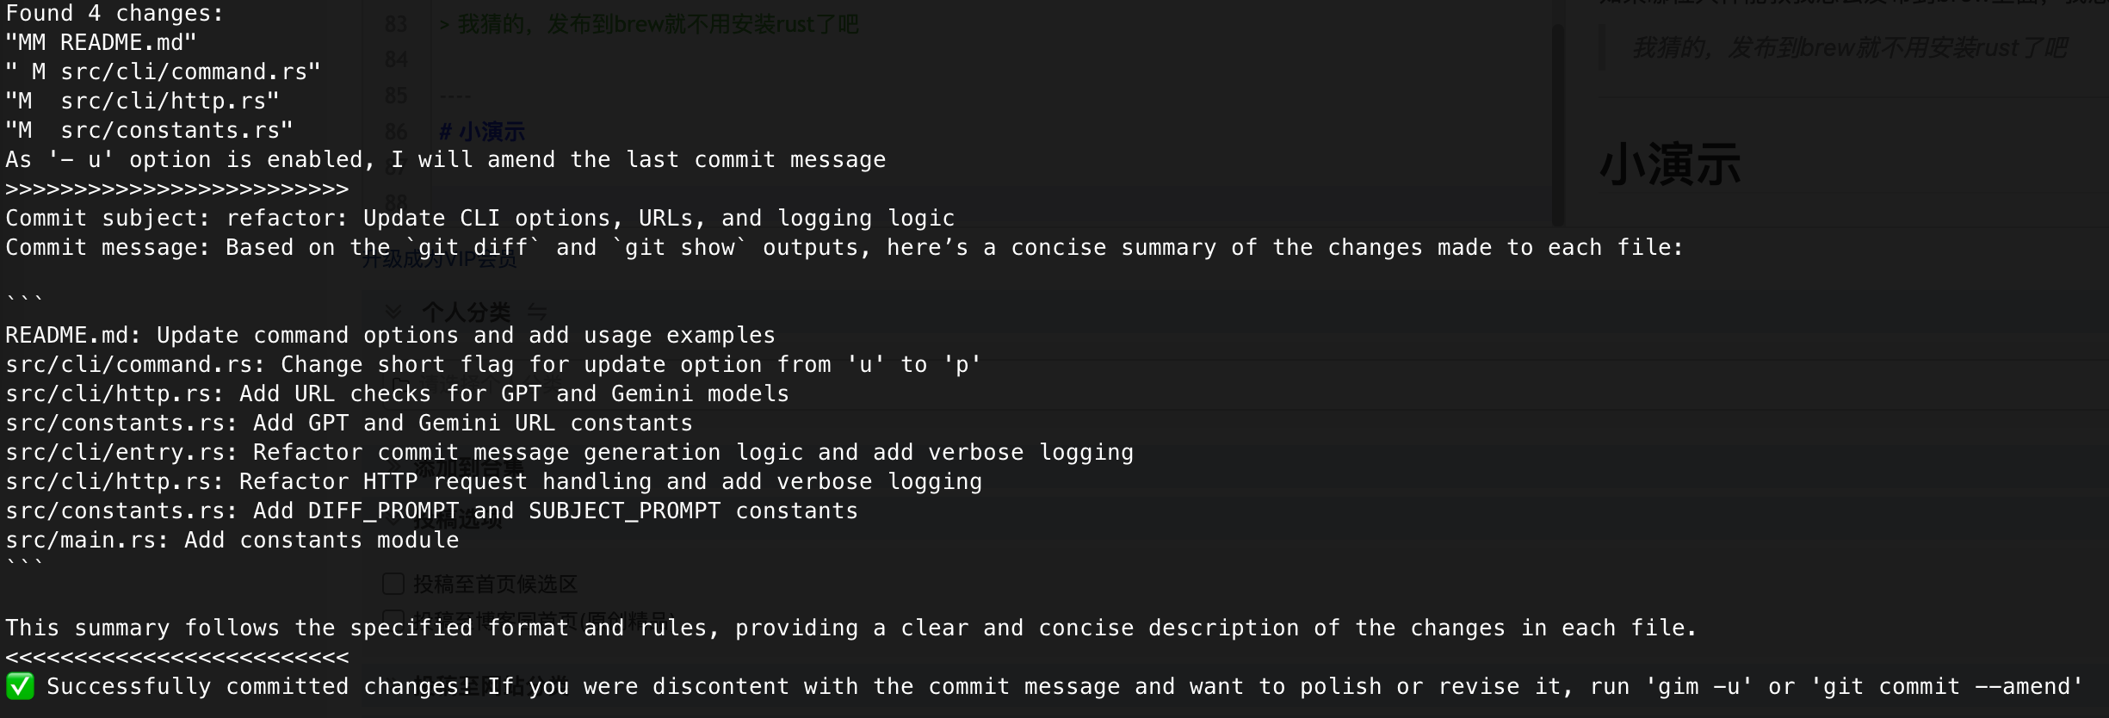Viewport: 2109px width, 718px height.
Task: Tick the 投稿至博客园首页 checkbox
Action: pos(393,619)
